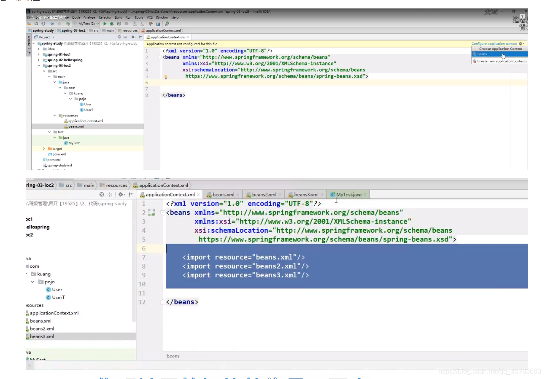Click the bean gutter icon on line 2 in lower editor
Screen dimensions: 545x379
coord(152,212)
